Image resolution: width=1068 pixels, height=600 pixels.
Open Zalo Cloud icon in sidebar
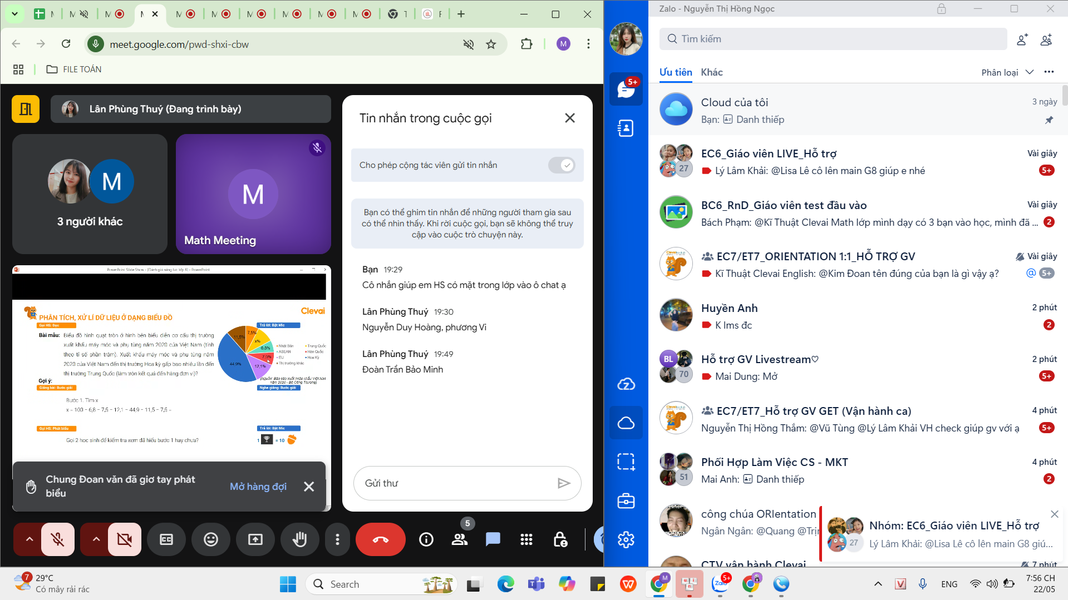(x=626, y=384)
